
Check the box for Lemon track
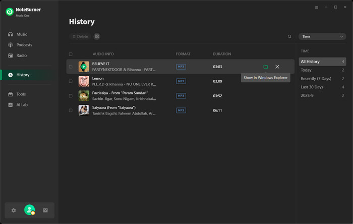(71, 81)
